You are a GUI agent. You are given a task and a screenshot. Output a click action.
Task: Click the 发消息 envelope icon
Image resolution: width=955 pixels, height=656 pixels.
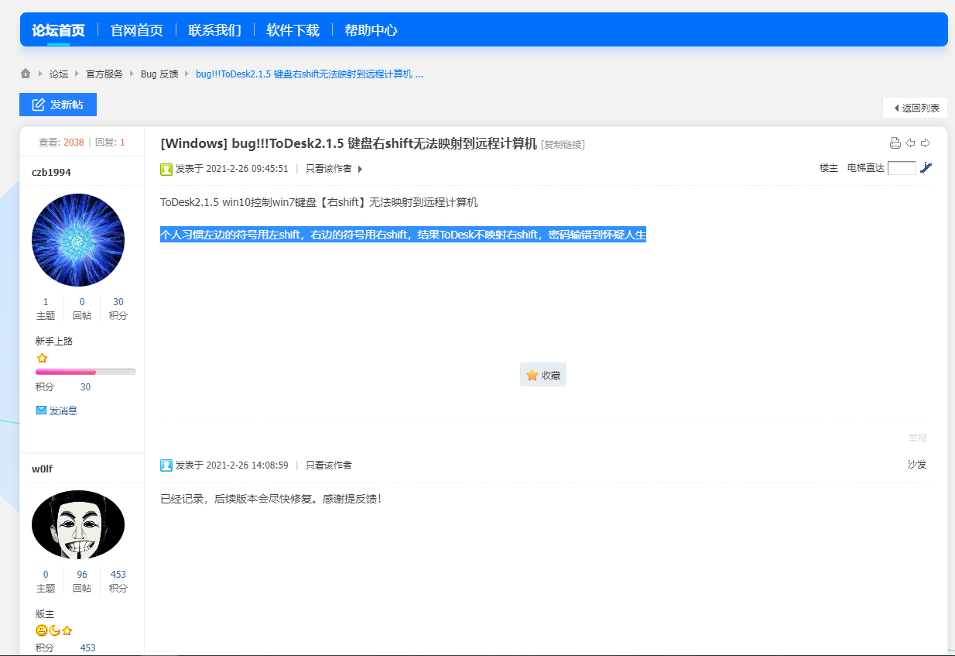click(x=42, y=410)
